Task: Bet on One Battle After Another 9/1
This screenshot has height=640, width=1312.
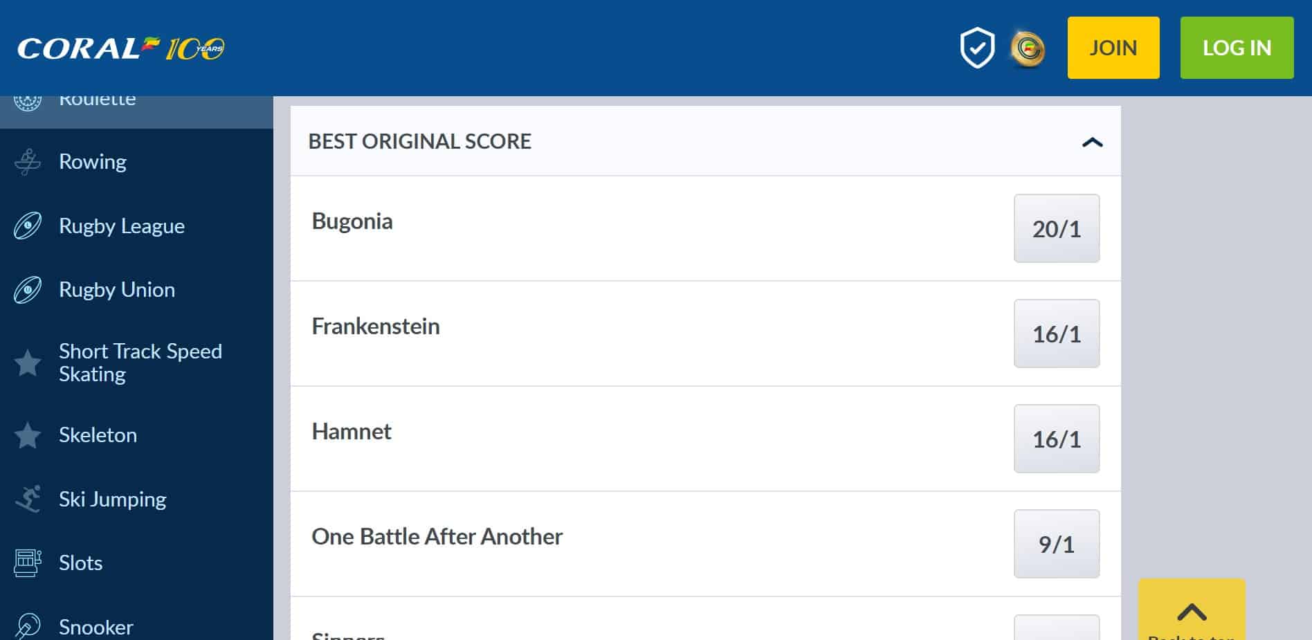Action: pyautogui.click(x=1056, y=544)
